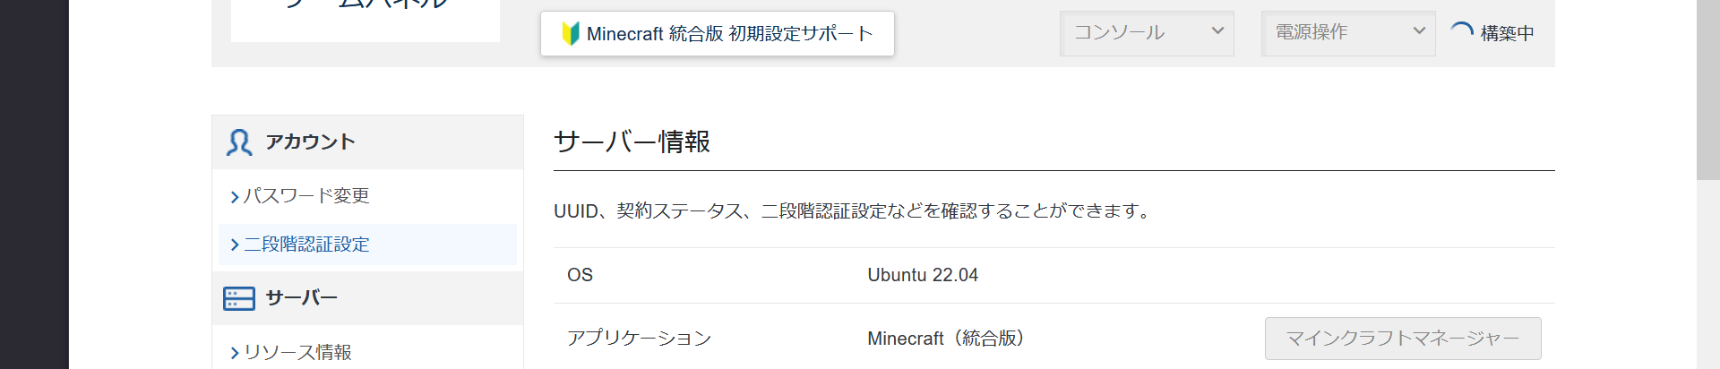
Task: Click the サーバー情報 page heading
Action: 632,142
